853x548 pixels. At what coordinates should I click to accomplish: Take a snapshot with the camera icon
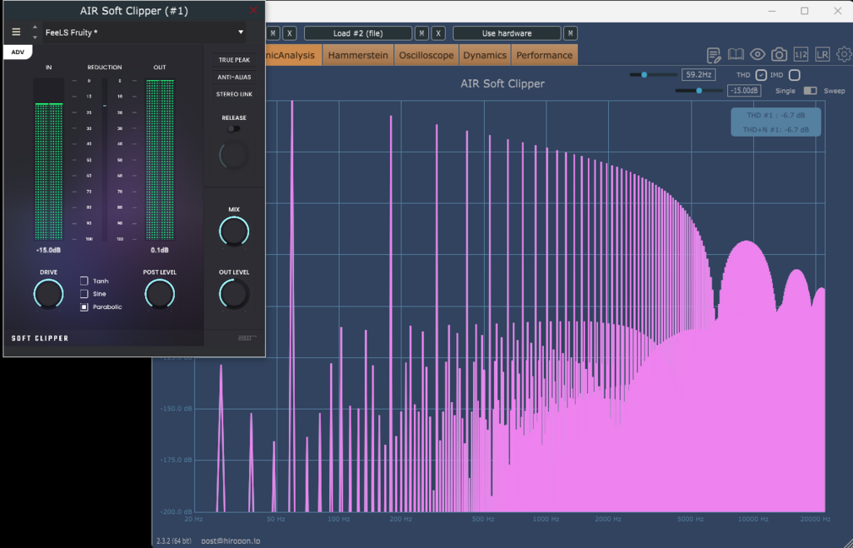(779, 54)
